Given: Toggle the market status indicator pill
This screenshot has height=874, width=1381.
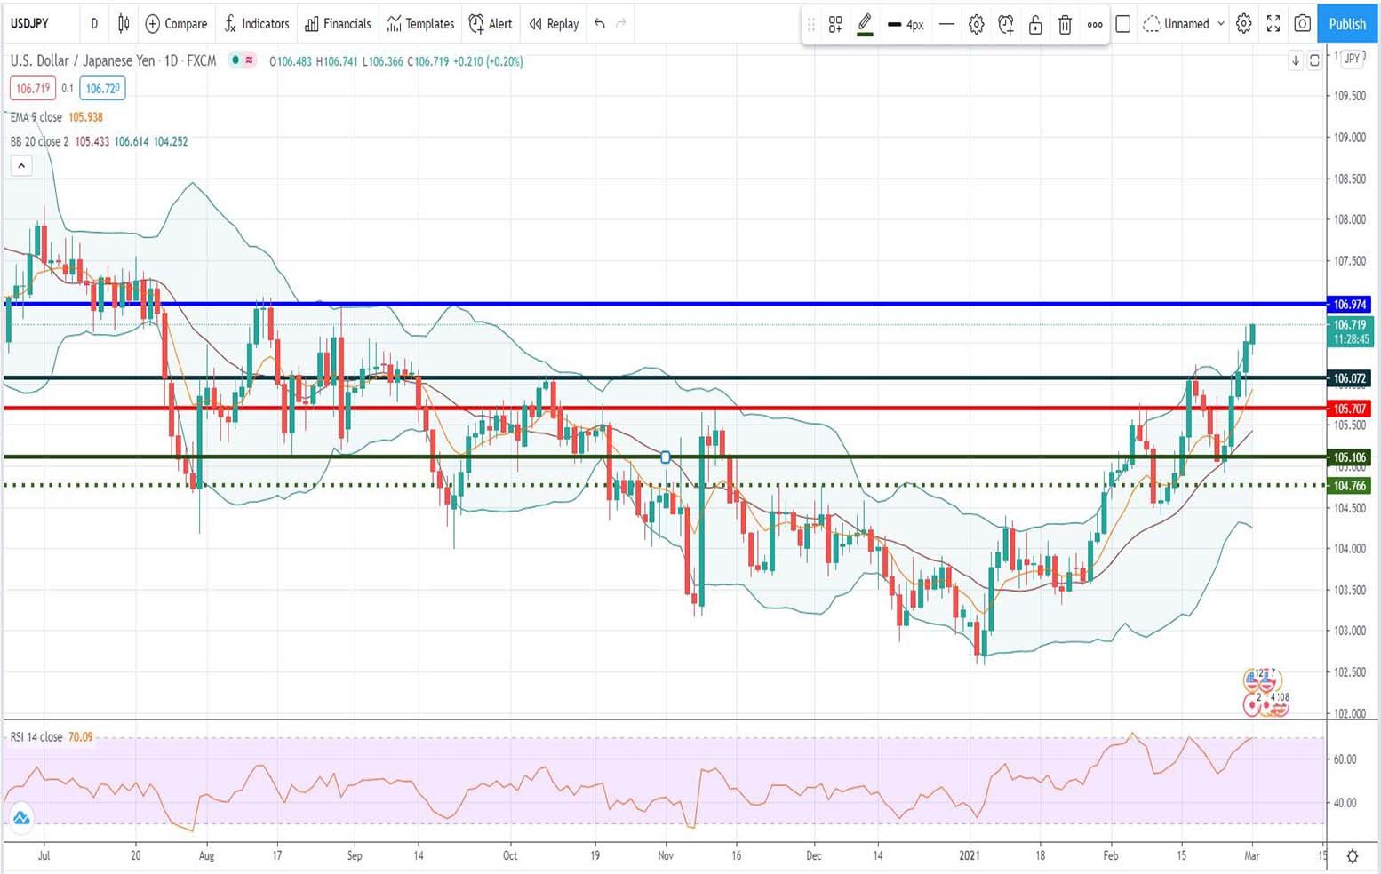Looking at the screenshot, I should [x=242, y=60].
